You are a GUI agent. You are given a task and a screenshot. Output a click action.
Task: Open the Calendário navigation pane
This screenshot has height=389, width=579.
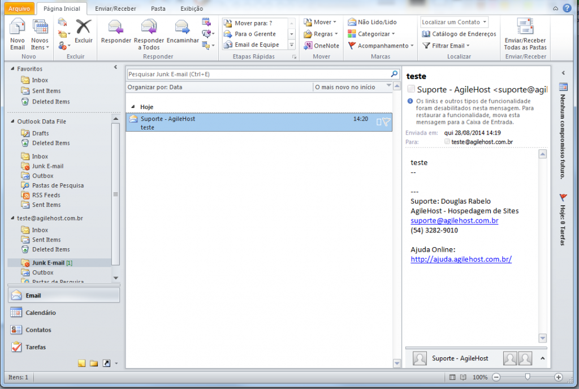[63, 313]
